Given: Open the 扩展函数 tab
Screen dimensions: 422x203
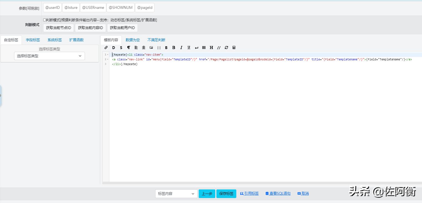Looking at the screenshot, I should (x=76, y=40).
